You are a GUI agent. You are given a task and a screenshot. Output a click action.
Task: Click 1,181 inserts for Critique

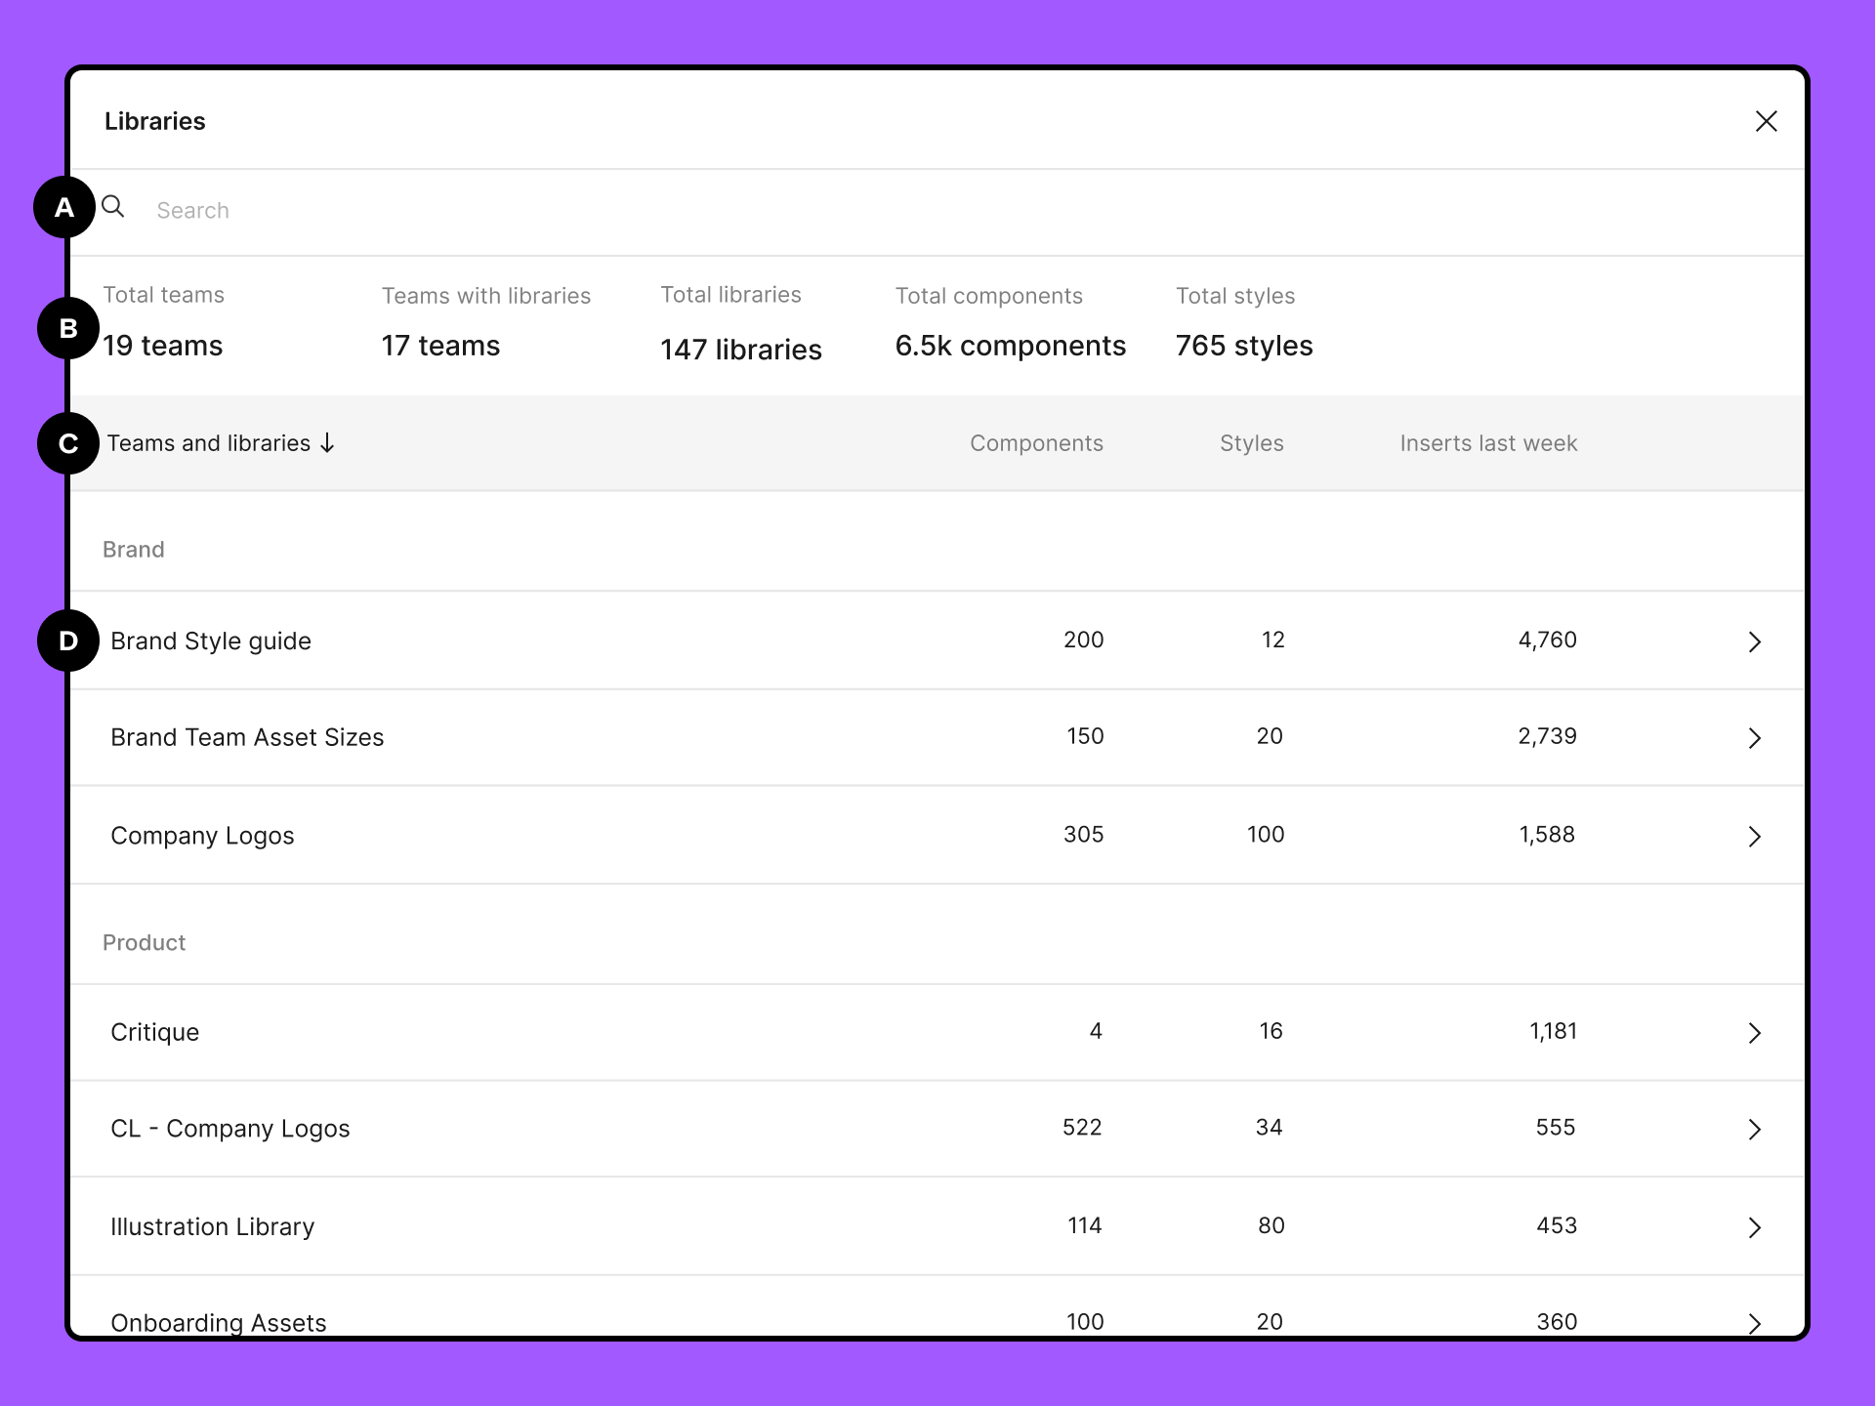tap(1553, 1031)
